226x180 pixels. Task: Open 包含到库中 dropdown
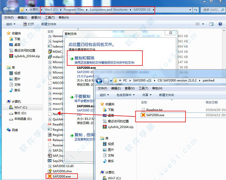125,95
